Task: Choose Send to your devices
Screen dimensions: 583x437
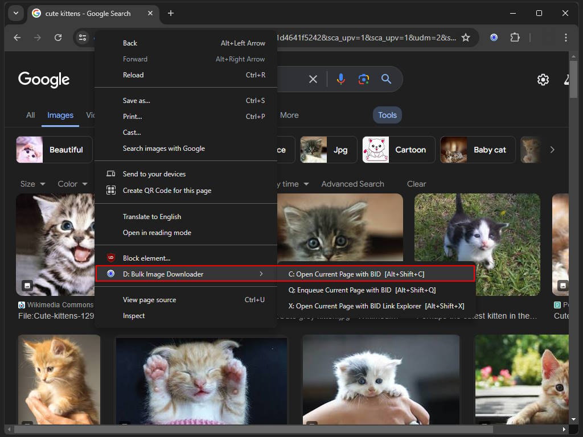Action: click(x=186, y=174)
